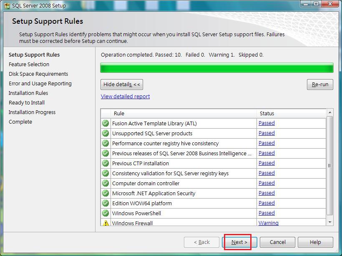Open Passed status for Computer domain controller
342x256 pixels.
(267, 183)
